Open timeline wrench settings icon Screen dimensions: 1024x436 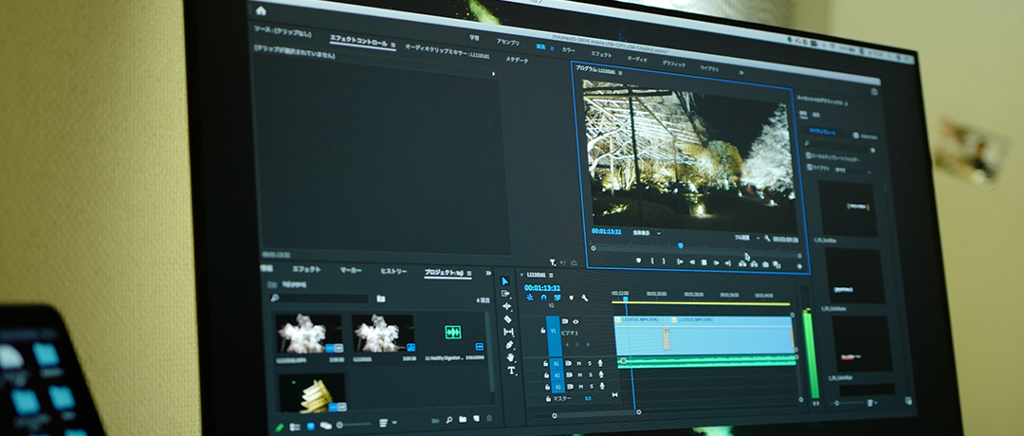[x=585, y=299]
